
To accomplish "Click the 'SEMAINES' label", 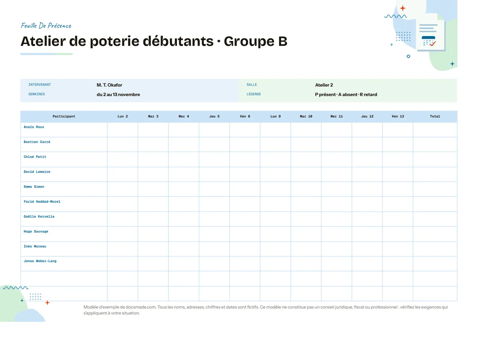I will pos(37,94).
